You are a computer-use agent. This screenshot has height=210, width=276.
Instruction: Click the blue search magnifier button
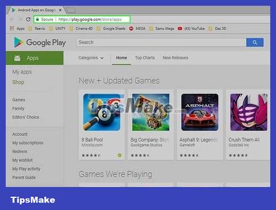coord(255,43)
